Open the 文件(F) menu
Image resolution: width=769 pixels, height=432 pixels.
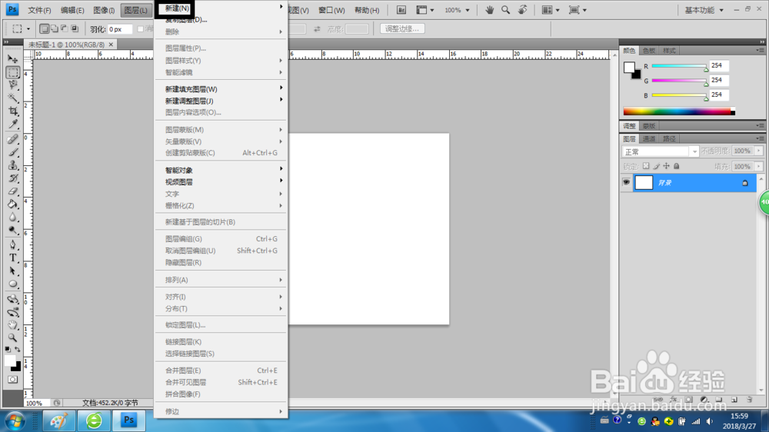pos(39,10)
